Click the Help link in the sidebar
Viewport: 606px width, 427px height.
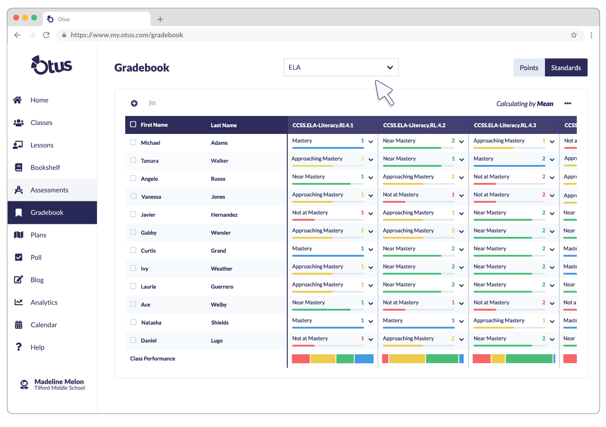(37, 347)
